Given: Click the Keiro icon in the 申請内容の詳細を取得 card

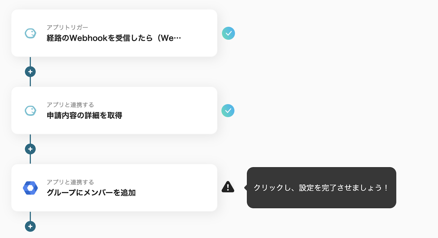Looking at the screenshot, I should click(30, 111).
